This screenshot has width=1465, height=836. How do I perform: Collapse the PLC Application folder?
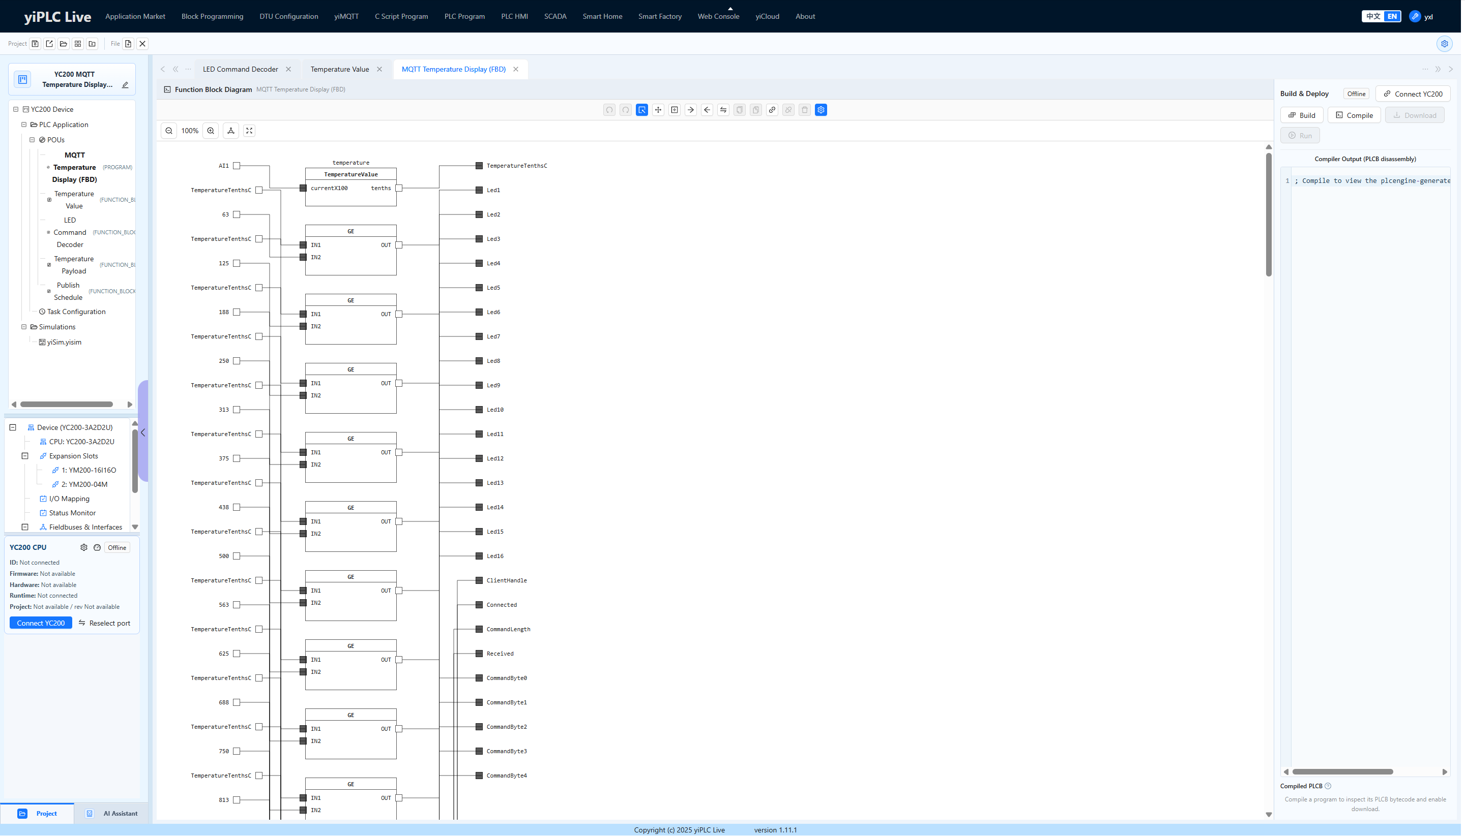click(x=24, y=125)
